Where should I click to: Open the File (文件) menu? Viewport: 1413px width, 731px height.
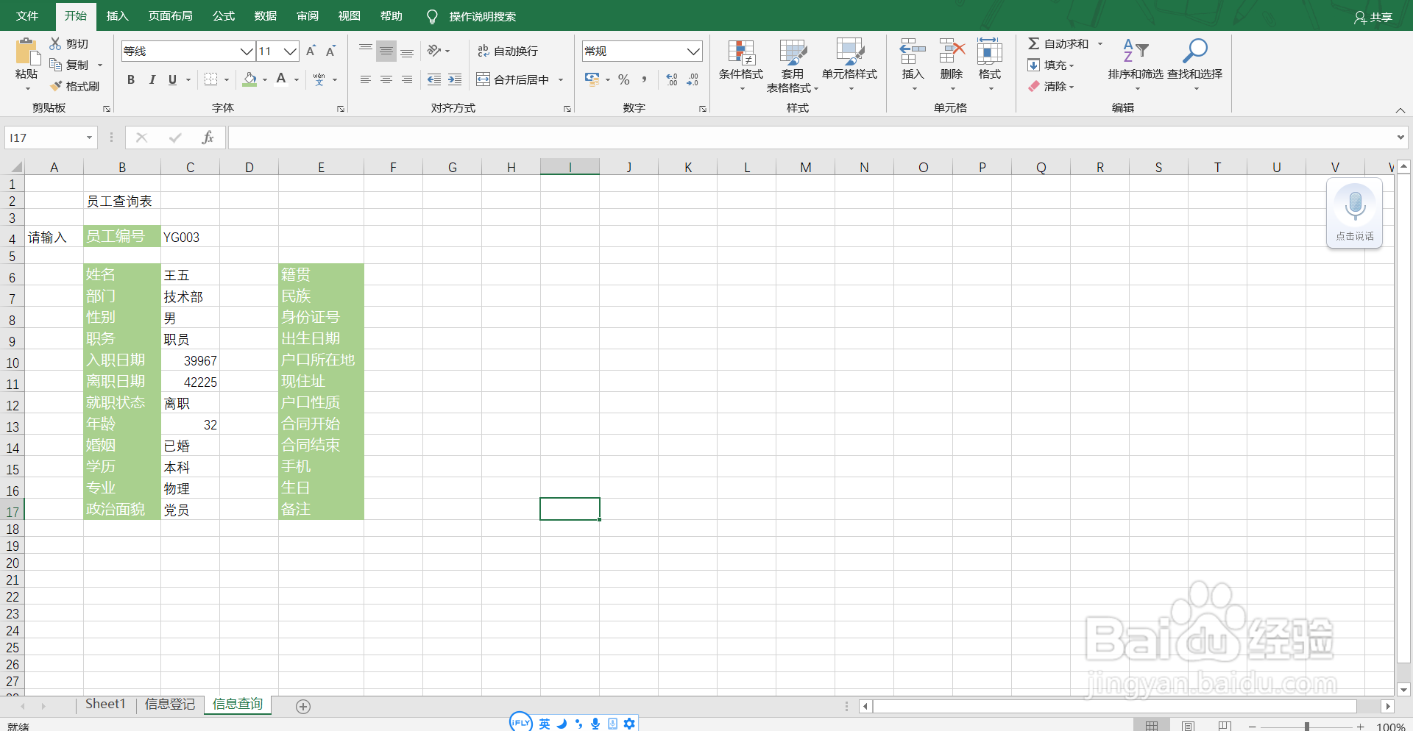click(27, 15)
